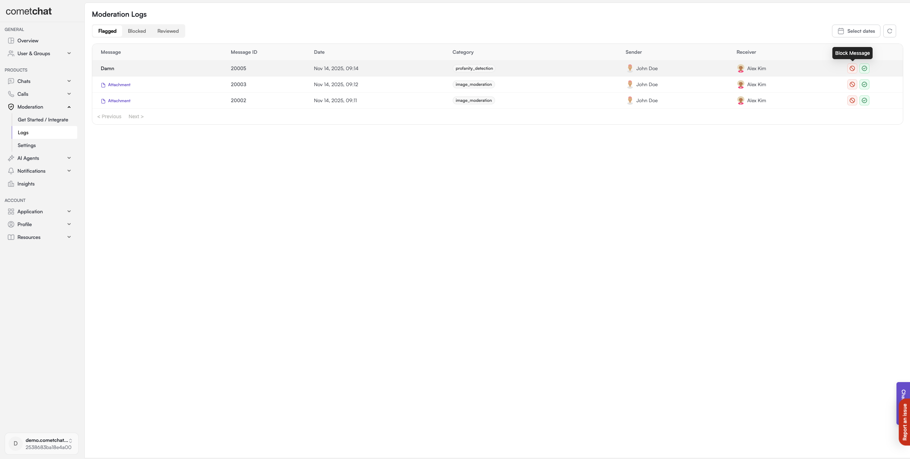Image resolution: width=910 pixels, height=459 pixels.
Task: Open Insights from the sidebar
Action: point(26,184)
